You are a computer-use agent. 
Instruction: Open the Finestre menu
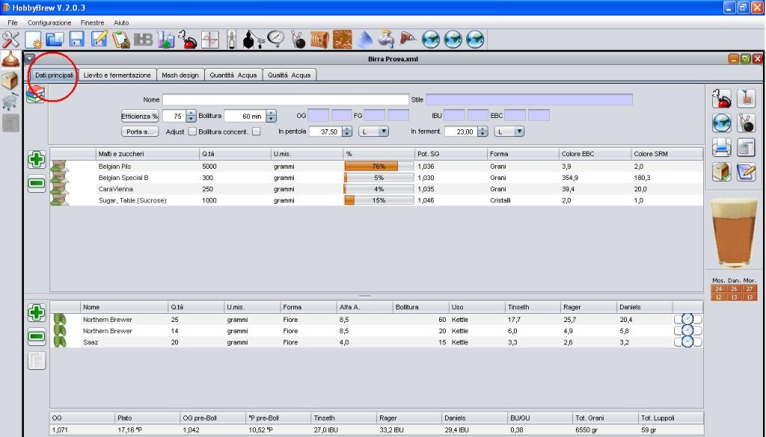click(92, 23)
